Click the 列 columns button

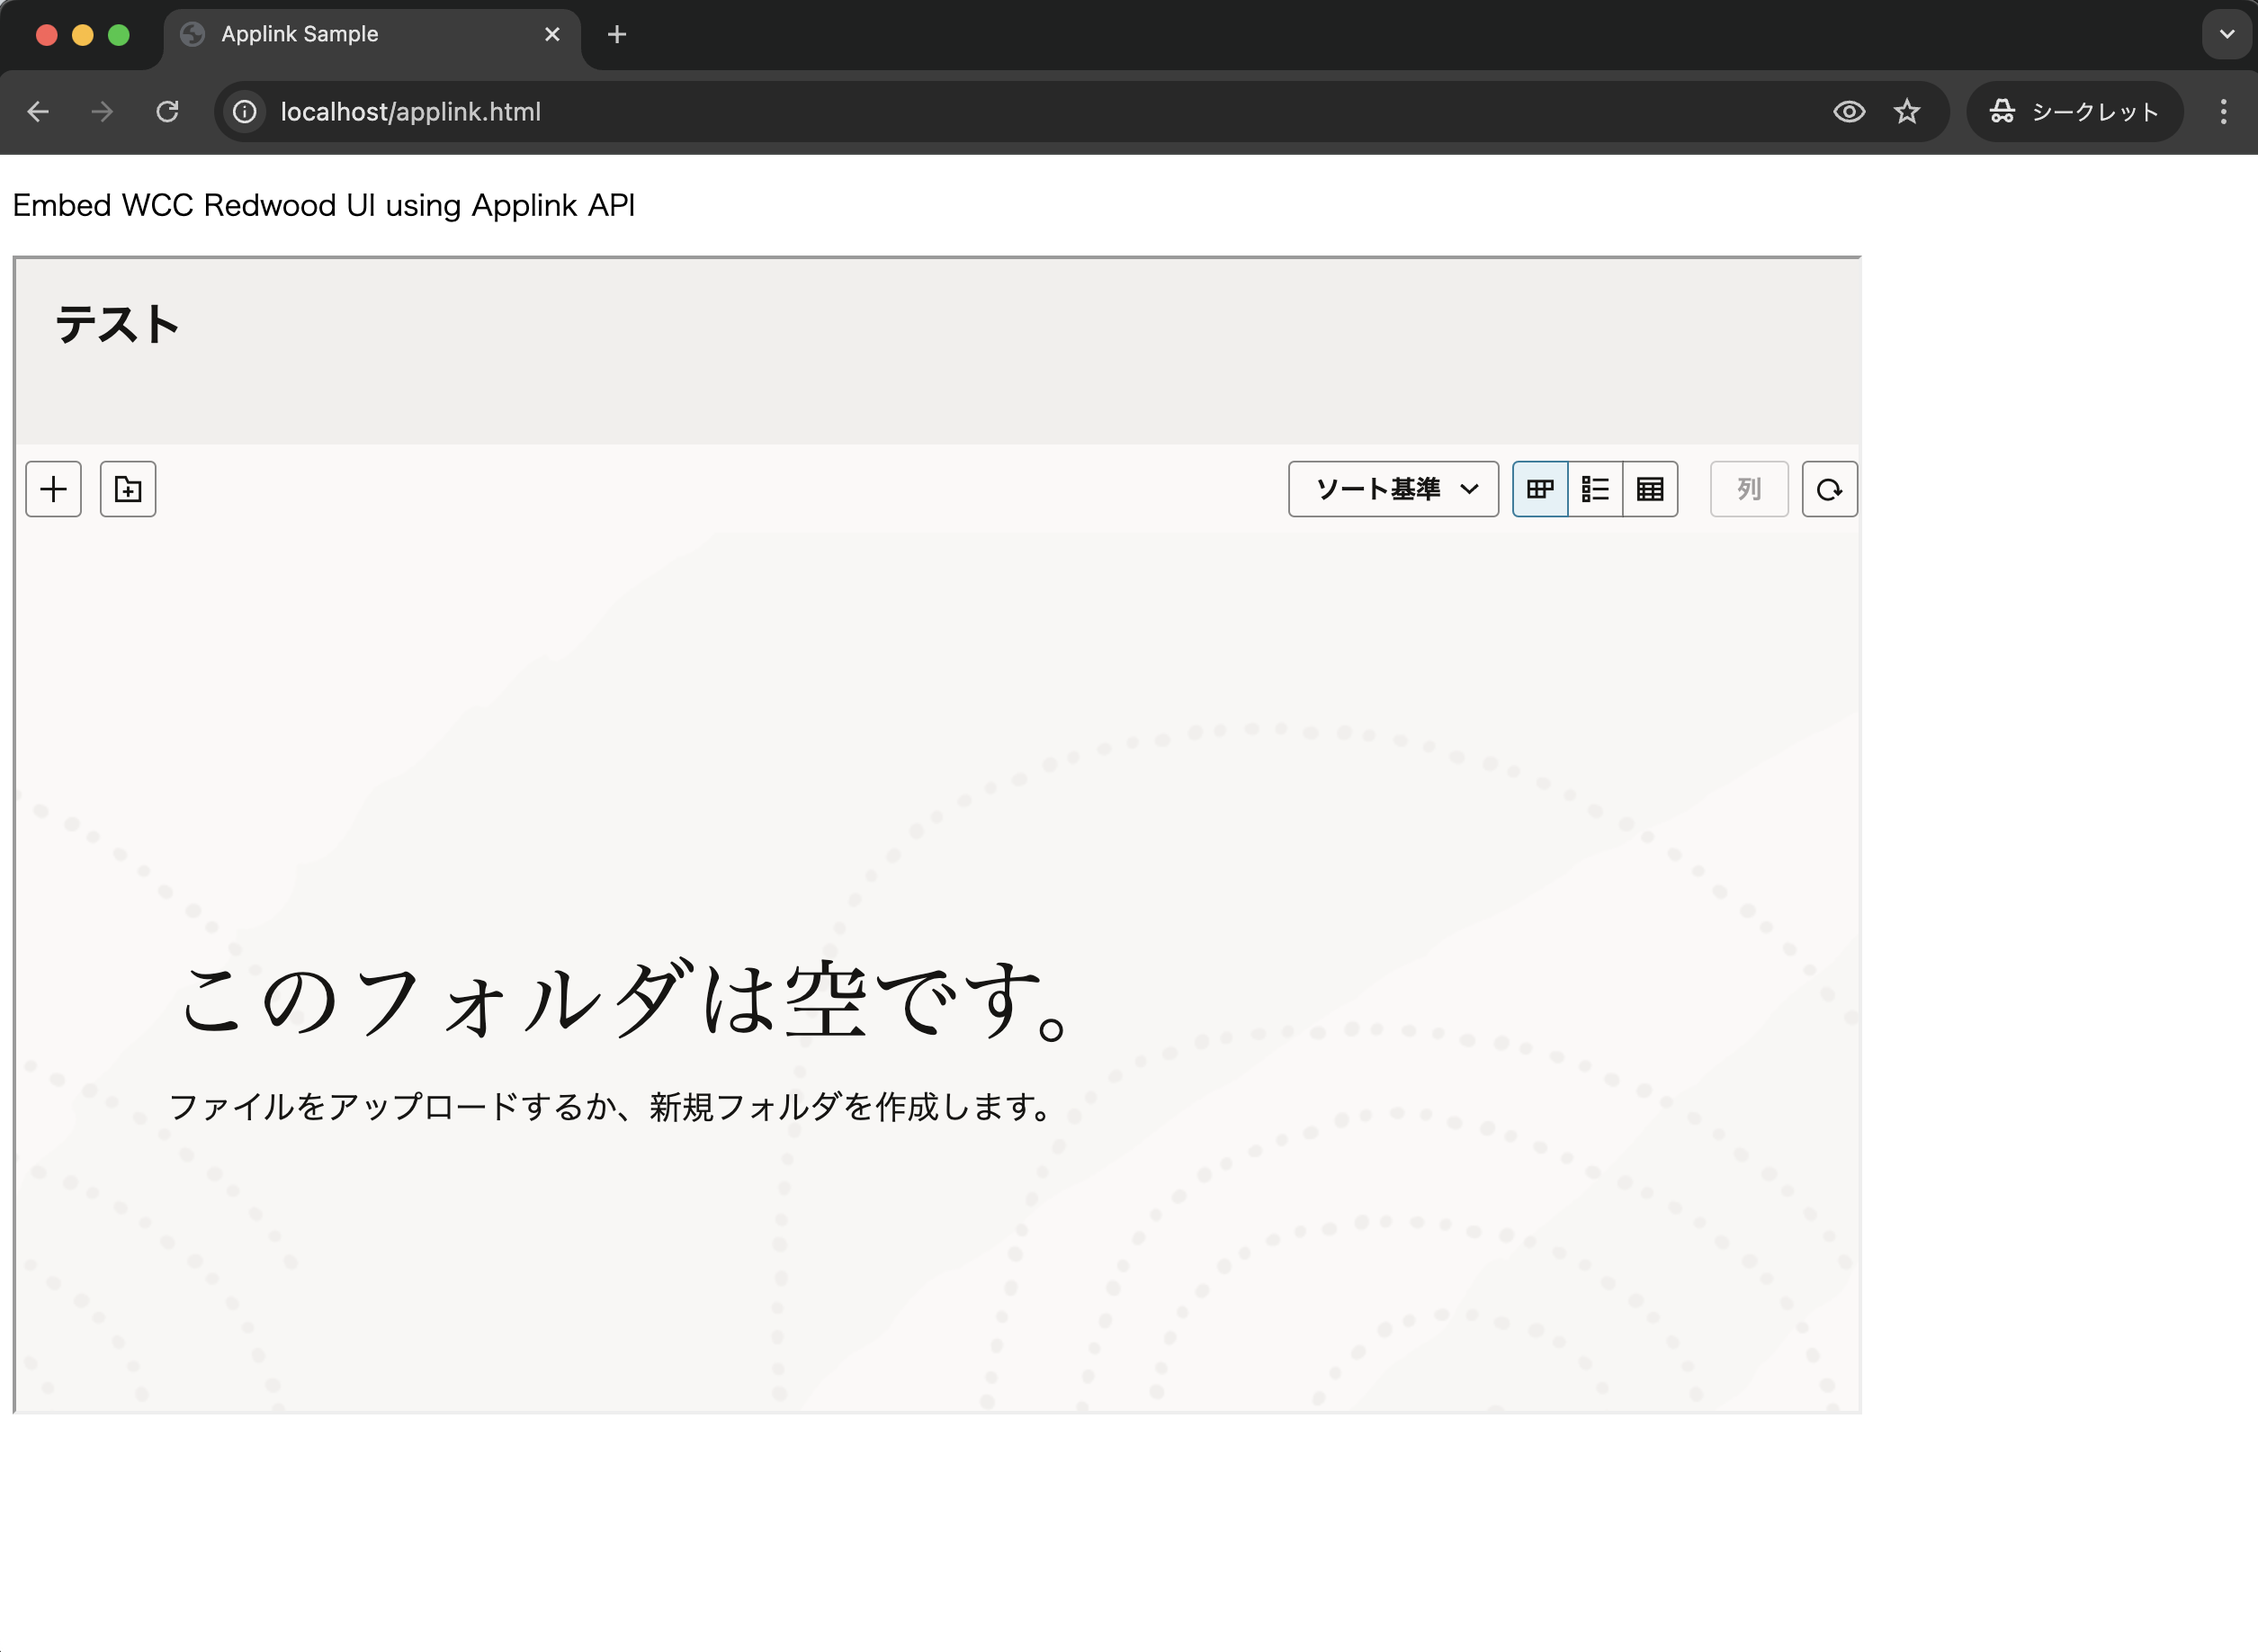[x=1747, y=489]
